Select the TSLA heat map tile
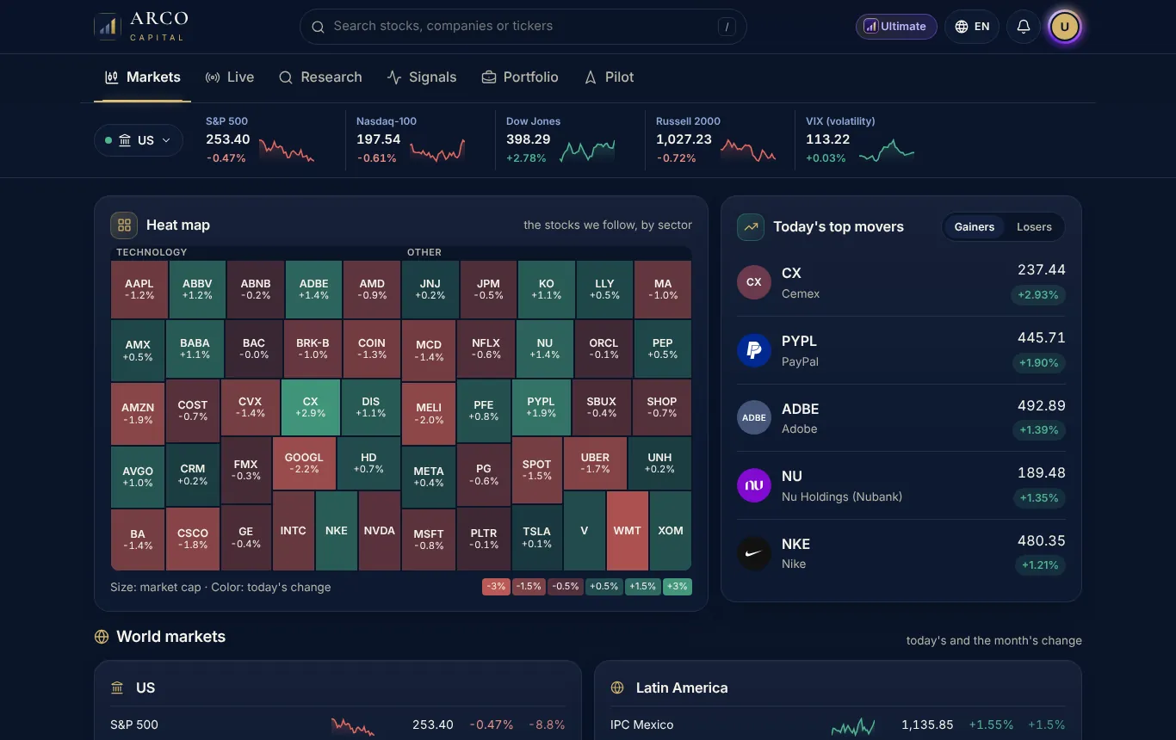The height and width of the screenshot is (740, 1176). click(536, 538)
